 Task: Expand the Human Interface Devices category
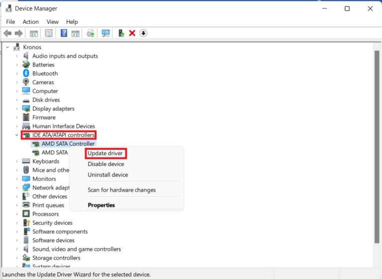[x=17, y=126]
